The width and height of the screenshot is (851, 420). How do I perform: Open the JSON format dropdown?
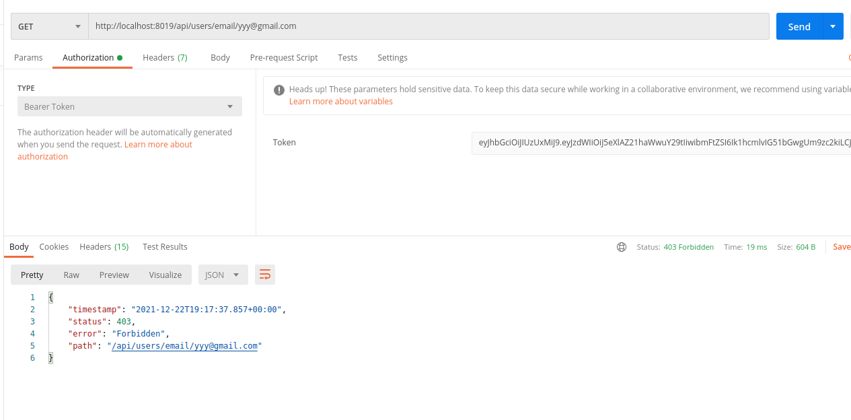click(223, 275)
